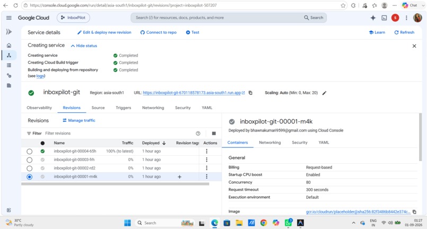Image resolution: width=427 pixels, height=229 pixels.
Task: Edit scaling settings pencil icon
Action: pyautogui.click(x=324, y=93)
